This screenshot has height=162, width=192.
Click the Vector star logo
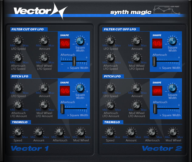[x=59, y=11]
